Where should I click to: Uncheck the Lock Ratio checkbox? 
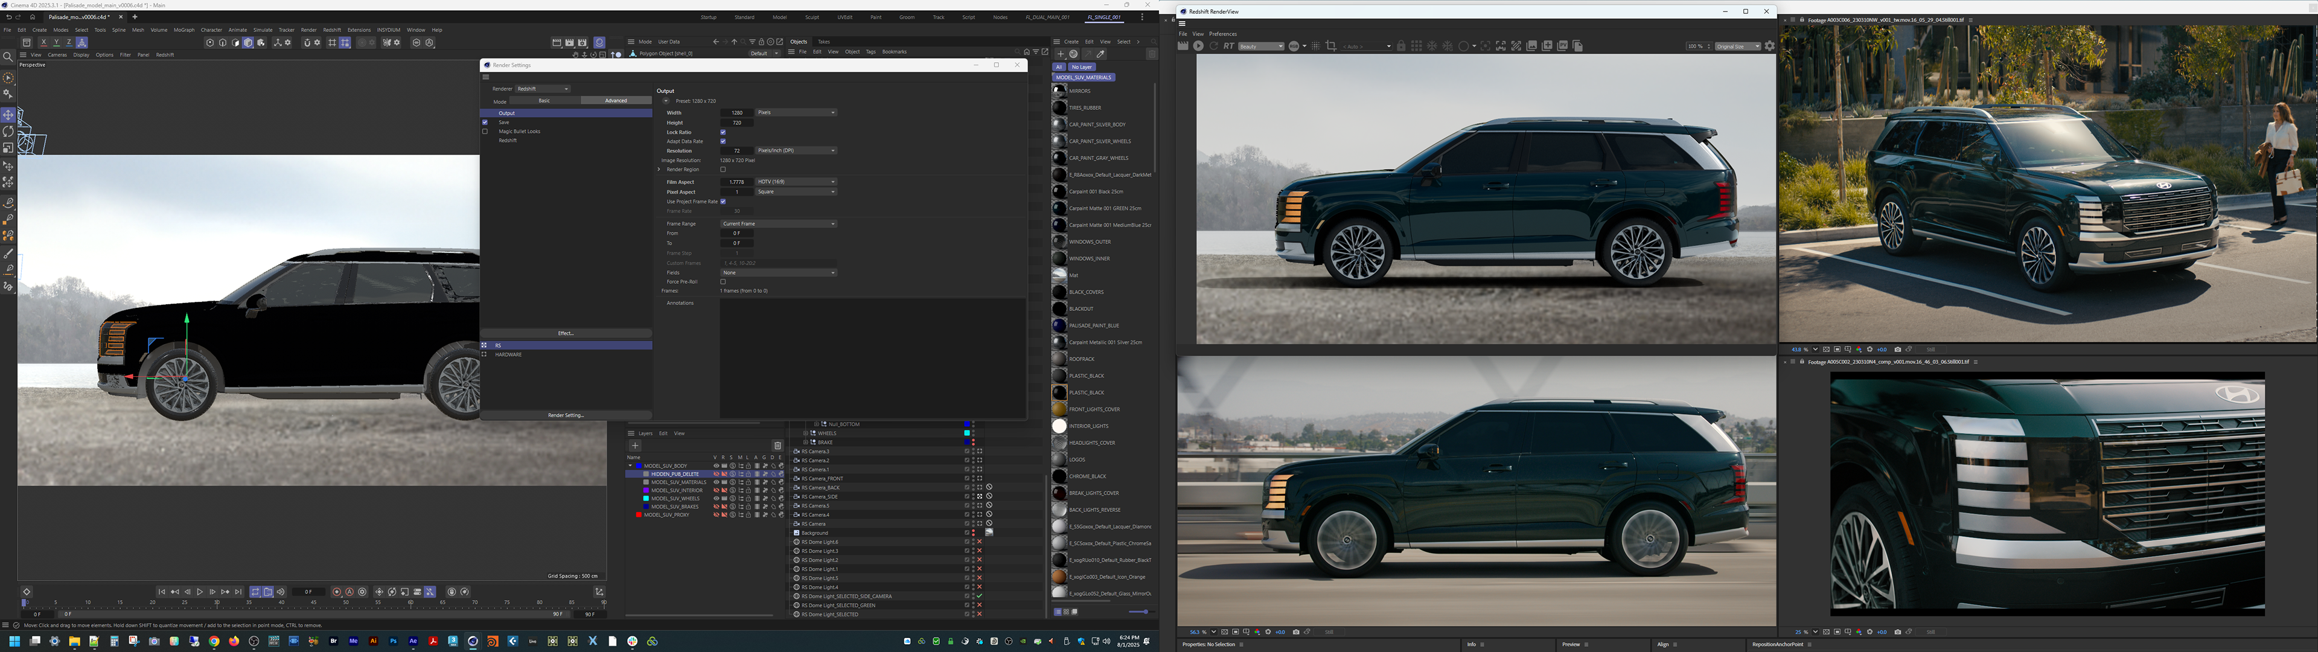tap(723, 132)
